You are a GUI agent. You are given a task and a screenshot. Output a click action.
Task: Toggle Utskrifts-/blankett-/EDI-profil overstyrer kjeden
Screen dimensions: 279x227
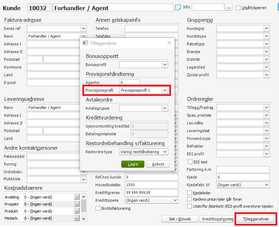point(190,206)
